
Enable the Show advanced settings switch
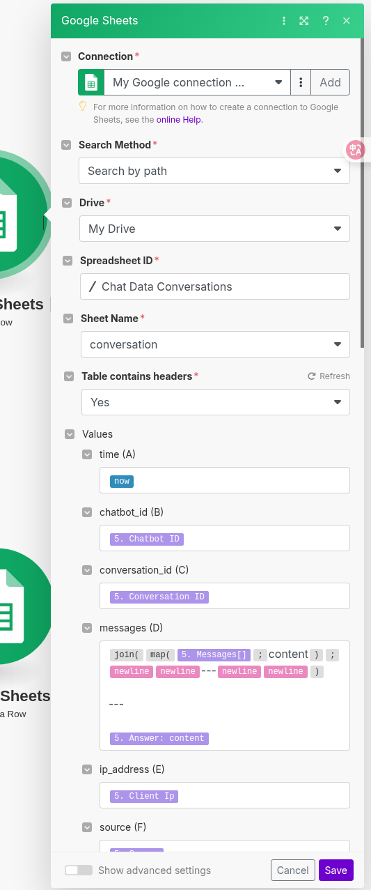[x=79, y=870]
